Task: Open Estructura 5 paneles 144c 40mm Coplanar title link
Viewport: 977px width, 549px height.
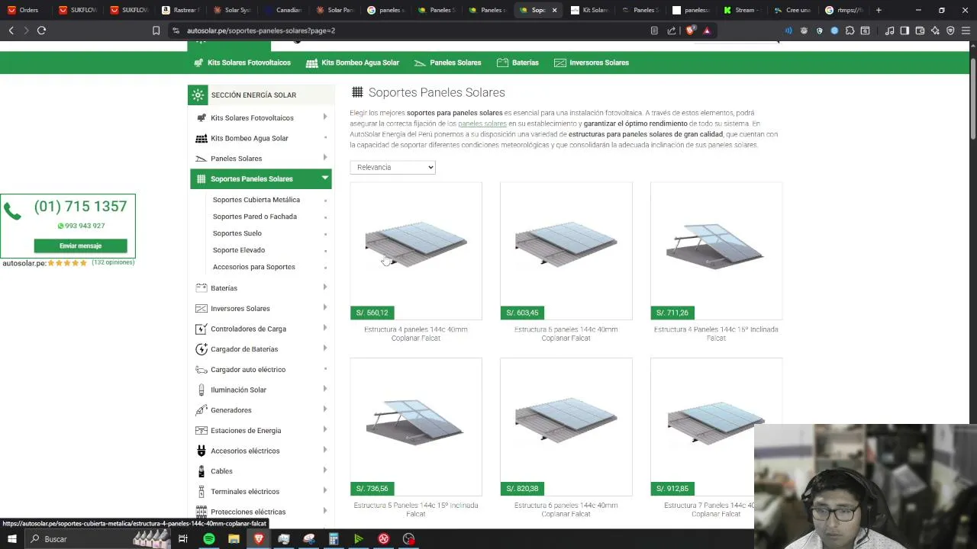Action: click(x=566, y=334)
